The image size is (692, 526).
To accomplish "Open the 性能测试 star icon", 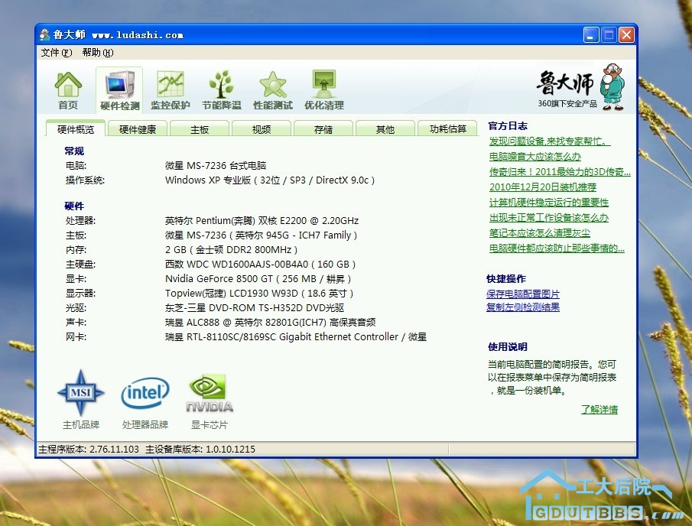I will pos(273,90).
